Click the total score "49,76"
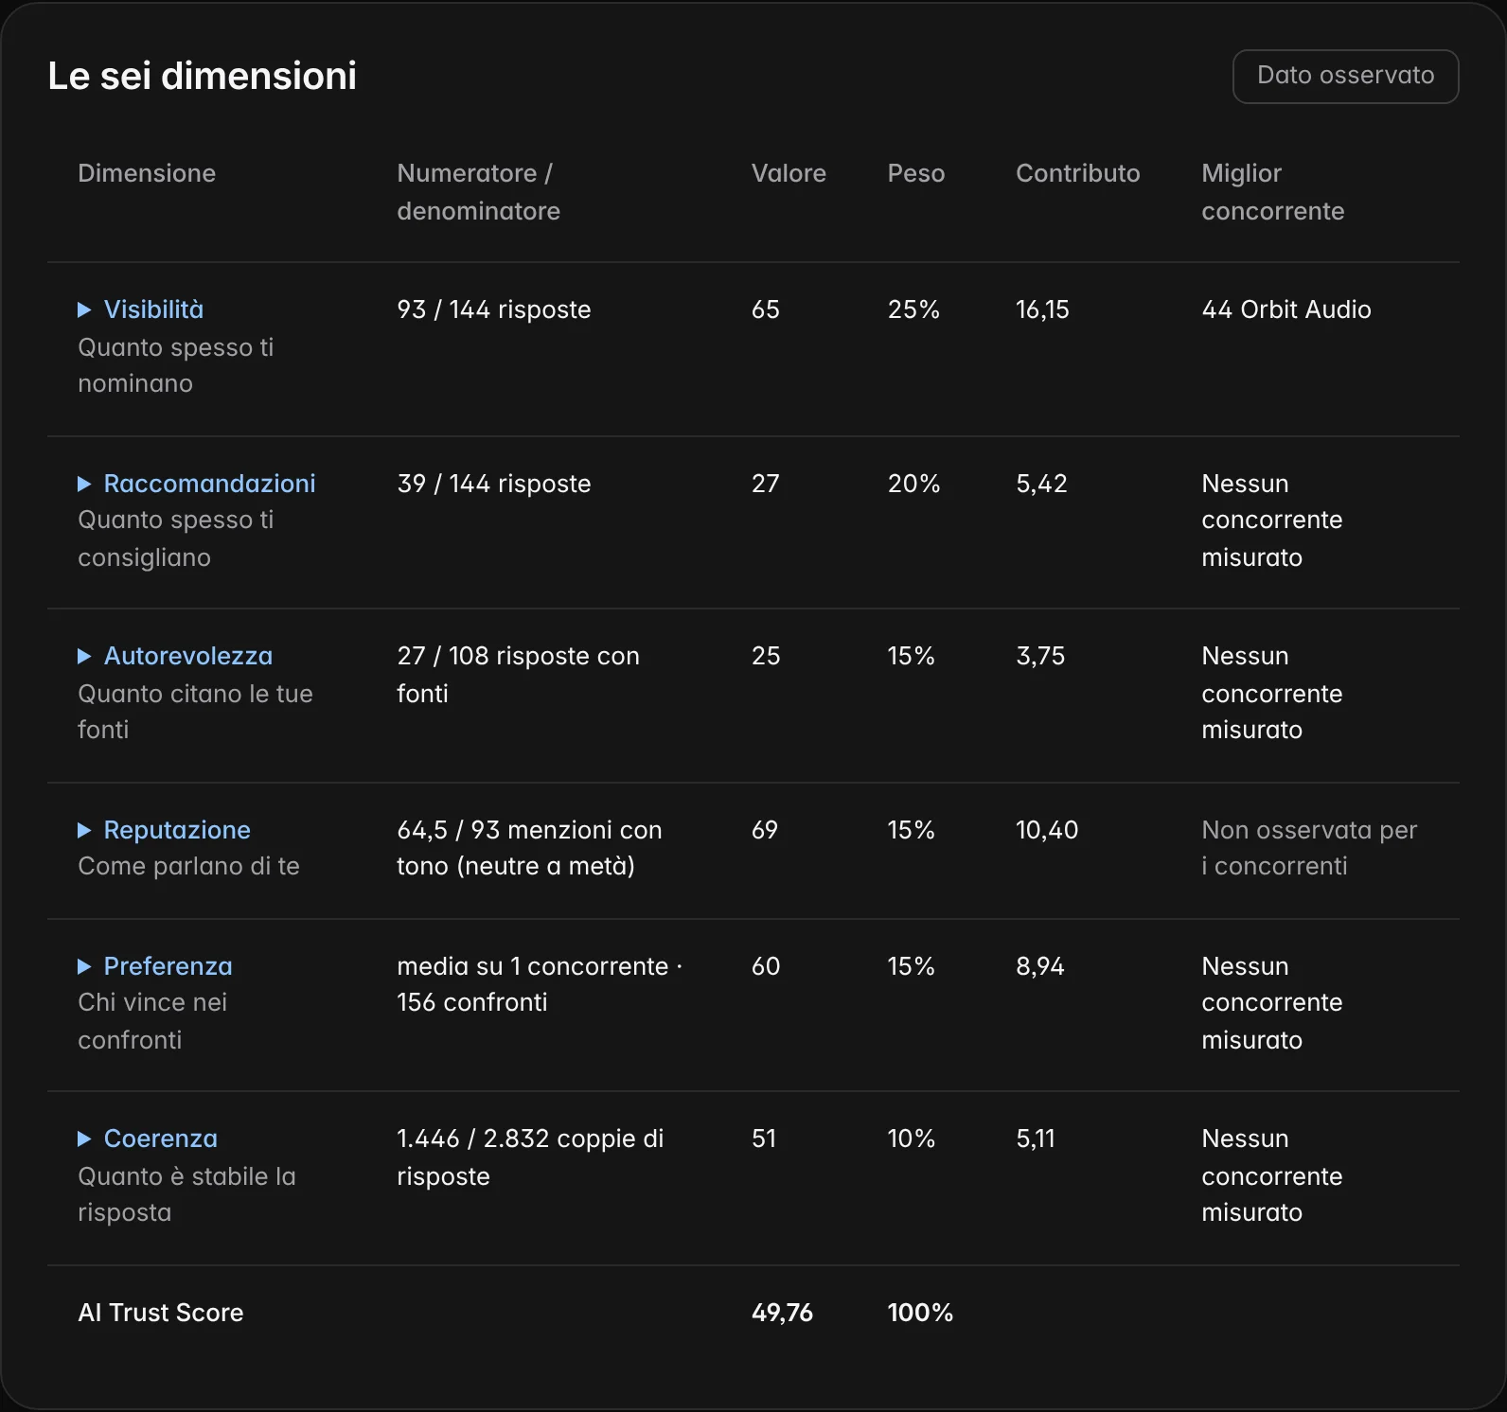1507x1412 pixels. coord(782,1313)
